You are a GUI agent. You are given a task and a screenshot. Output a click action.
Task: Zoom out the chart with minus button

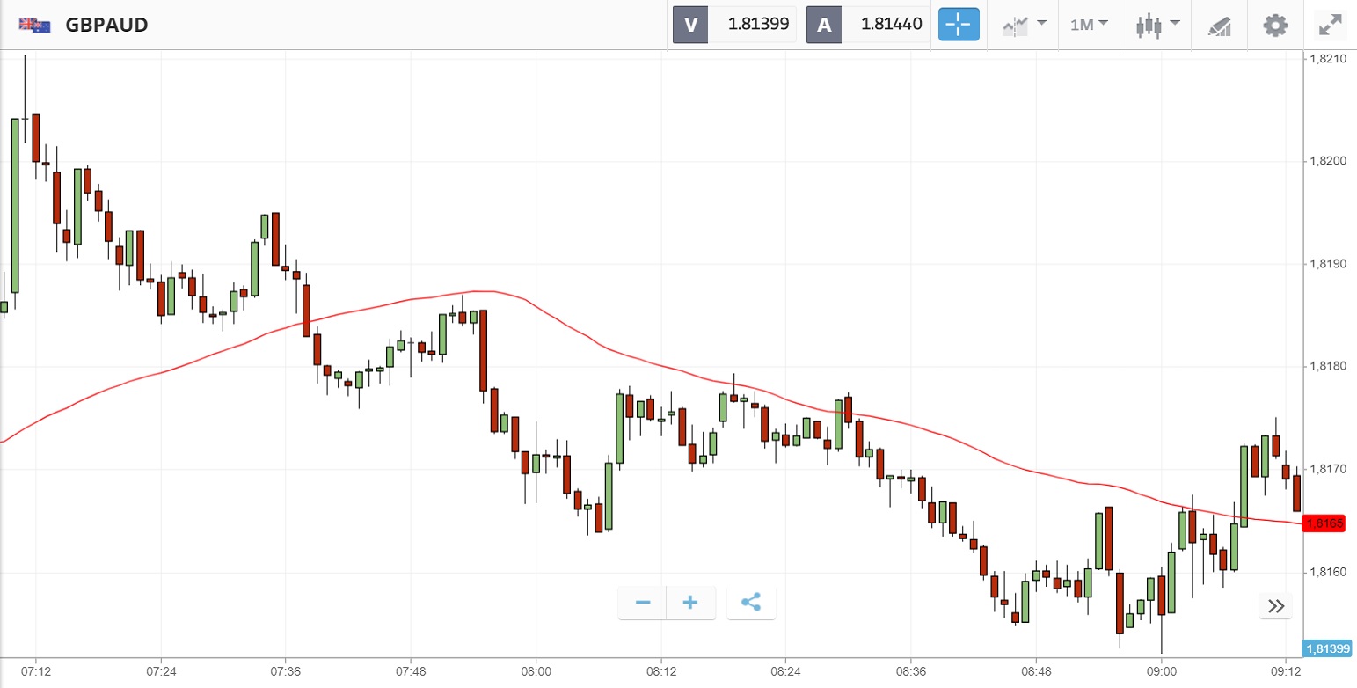(x=643, y=603)
